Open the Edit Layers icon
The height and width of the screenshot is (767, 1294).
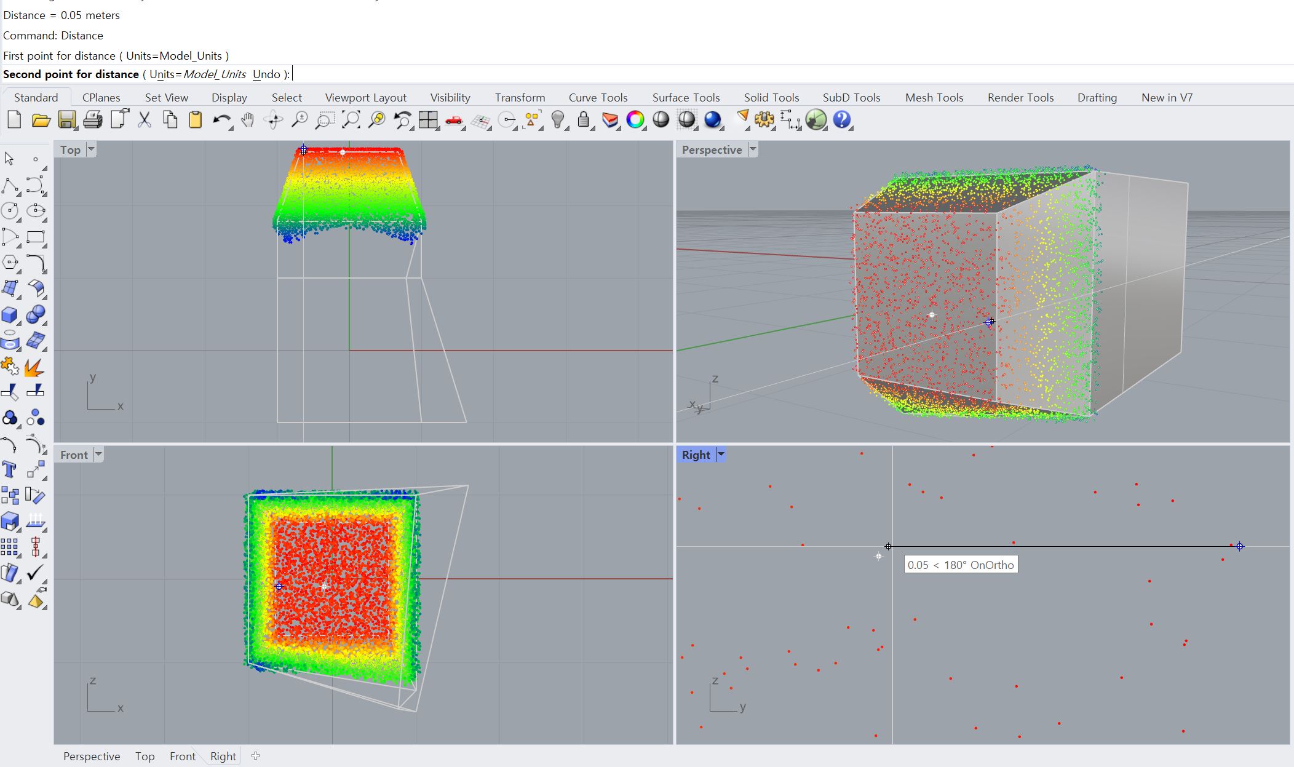coord(609,119)
